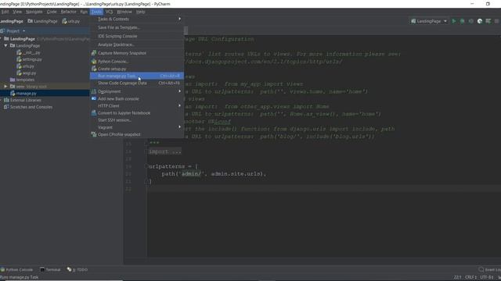
Task: Expand the venv library root folder
Action: pyautogui.click(x=5, y=87)
